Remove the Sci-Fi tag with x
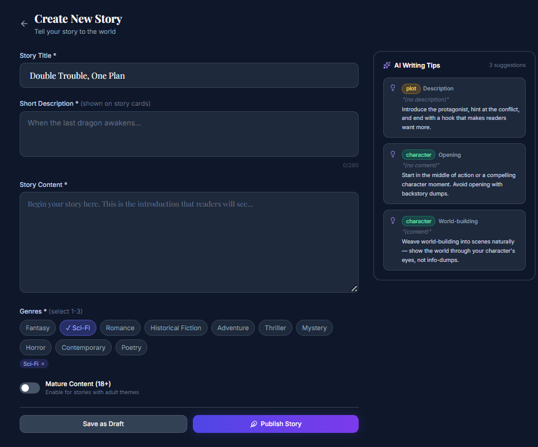The image size is (538, 447). pyautogui.click(x=42, y=364)
